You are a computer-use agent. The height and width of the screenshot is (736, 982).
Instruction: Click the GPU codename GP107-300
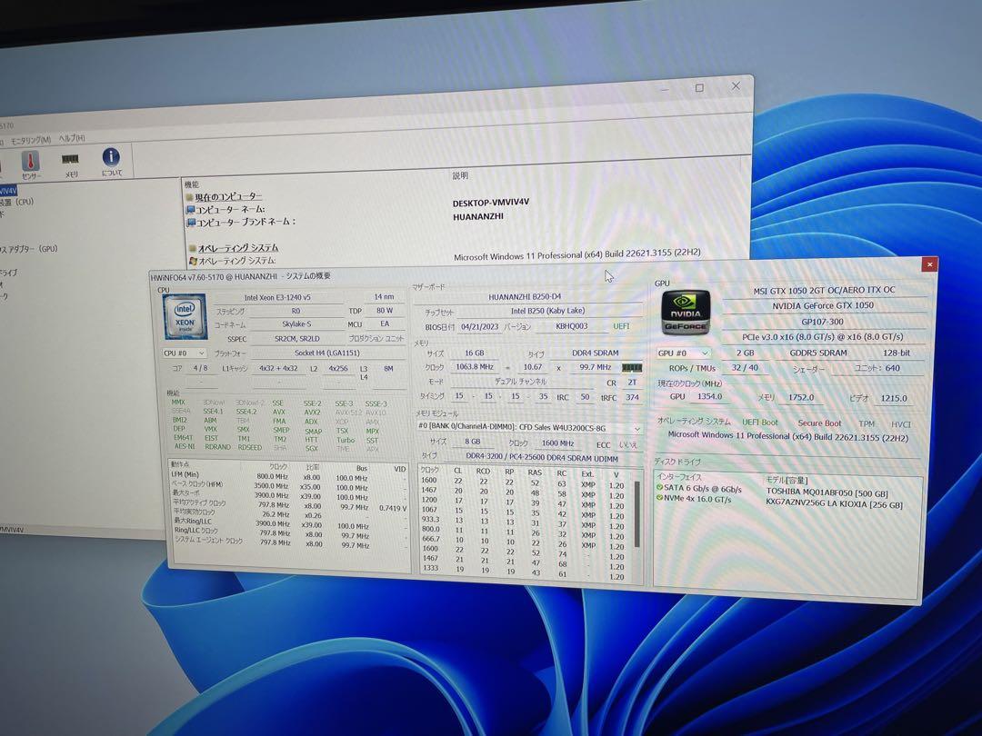(x=822, y=322)
